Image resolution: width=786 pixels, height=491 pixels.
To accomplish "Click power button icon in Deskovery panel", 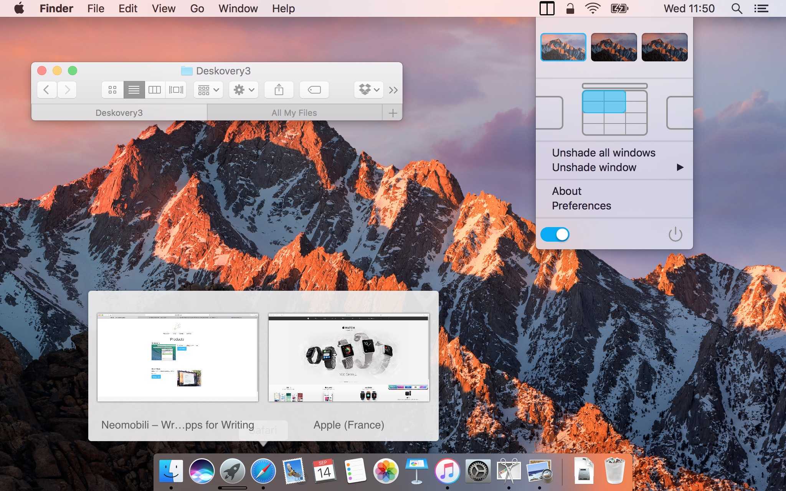I will [676, 234].
